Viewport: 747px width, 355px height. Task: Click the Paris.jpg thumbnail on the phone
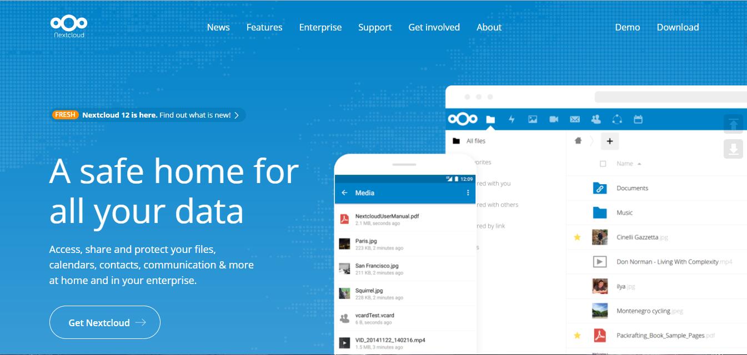(344, 244)
